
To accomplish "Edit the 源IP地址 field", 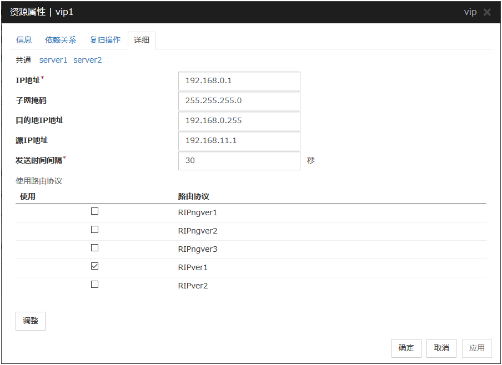I will (239, 141).
